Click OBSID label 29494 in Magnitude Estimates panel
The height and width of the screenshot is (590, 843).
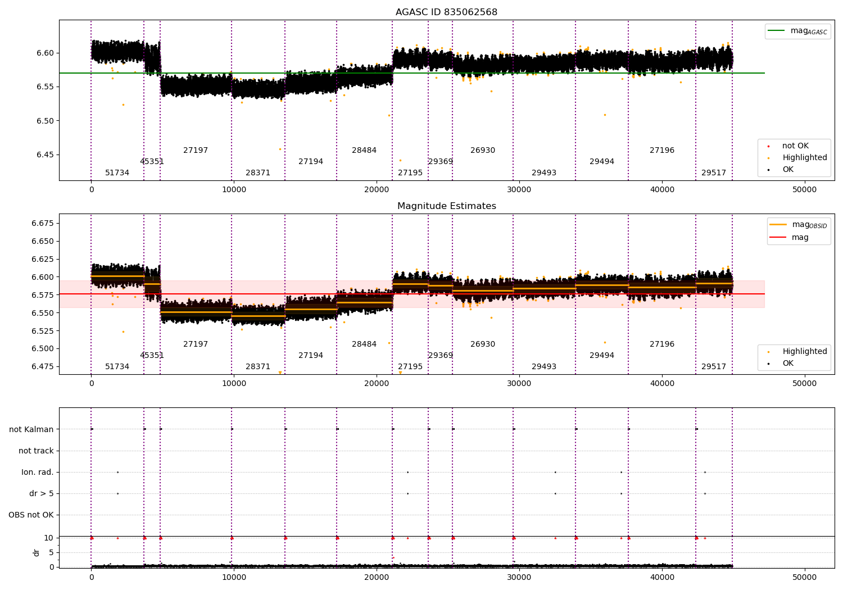point(602,356)
